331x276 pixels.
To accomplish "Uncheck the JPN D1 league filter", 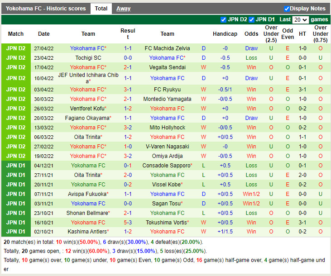I will point(252,19).
